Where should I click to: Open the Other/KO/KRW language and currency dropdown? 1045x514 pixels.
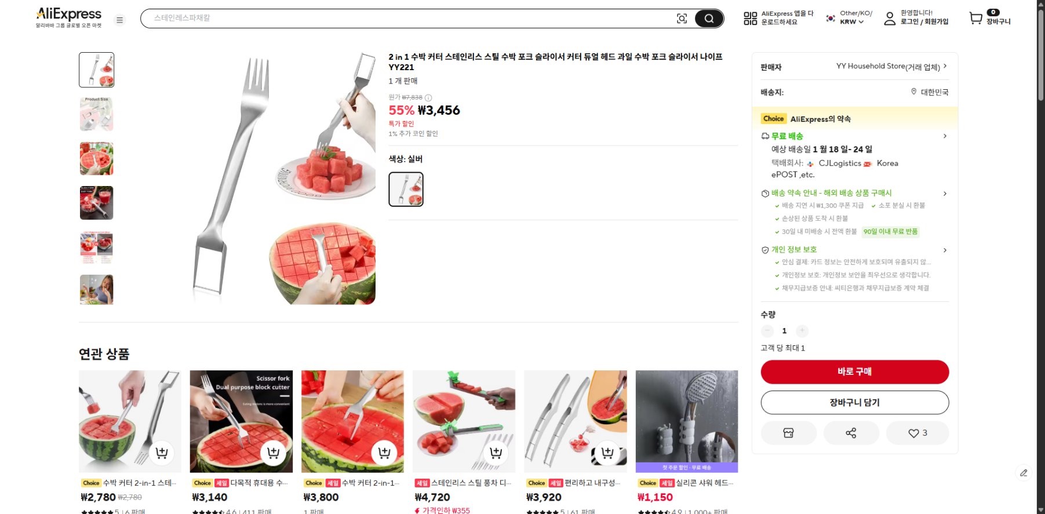(x=846, y=18)
